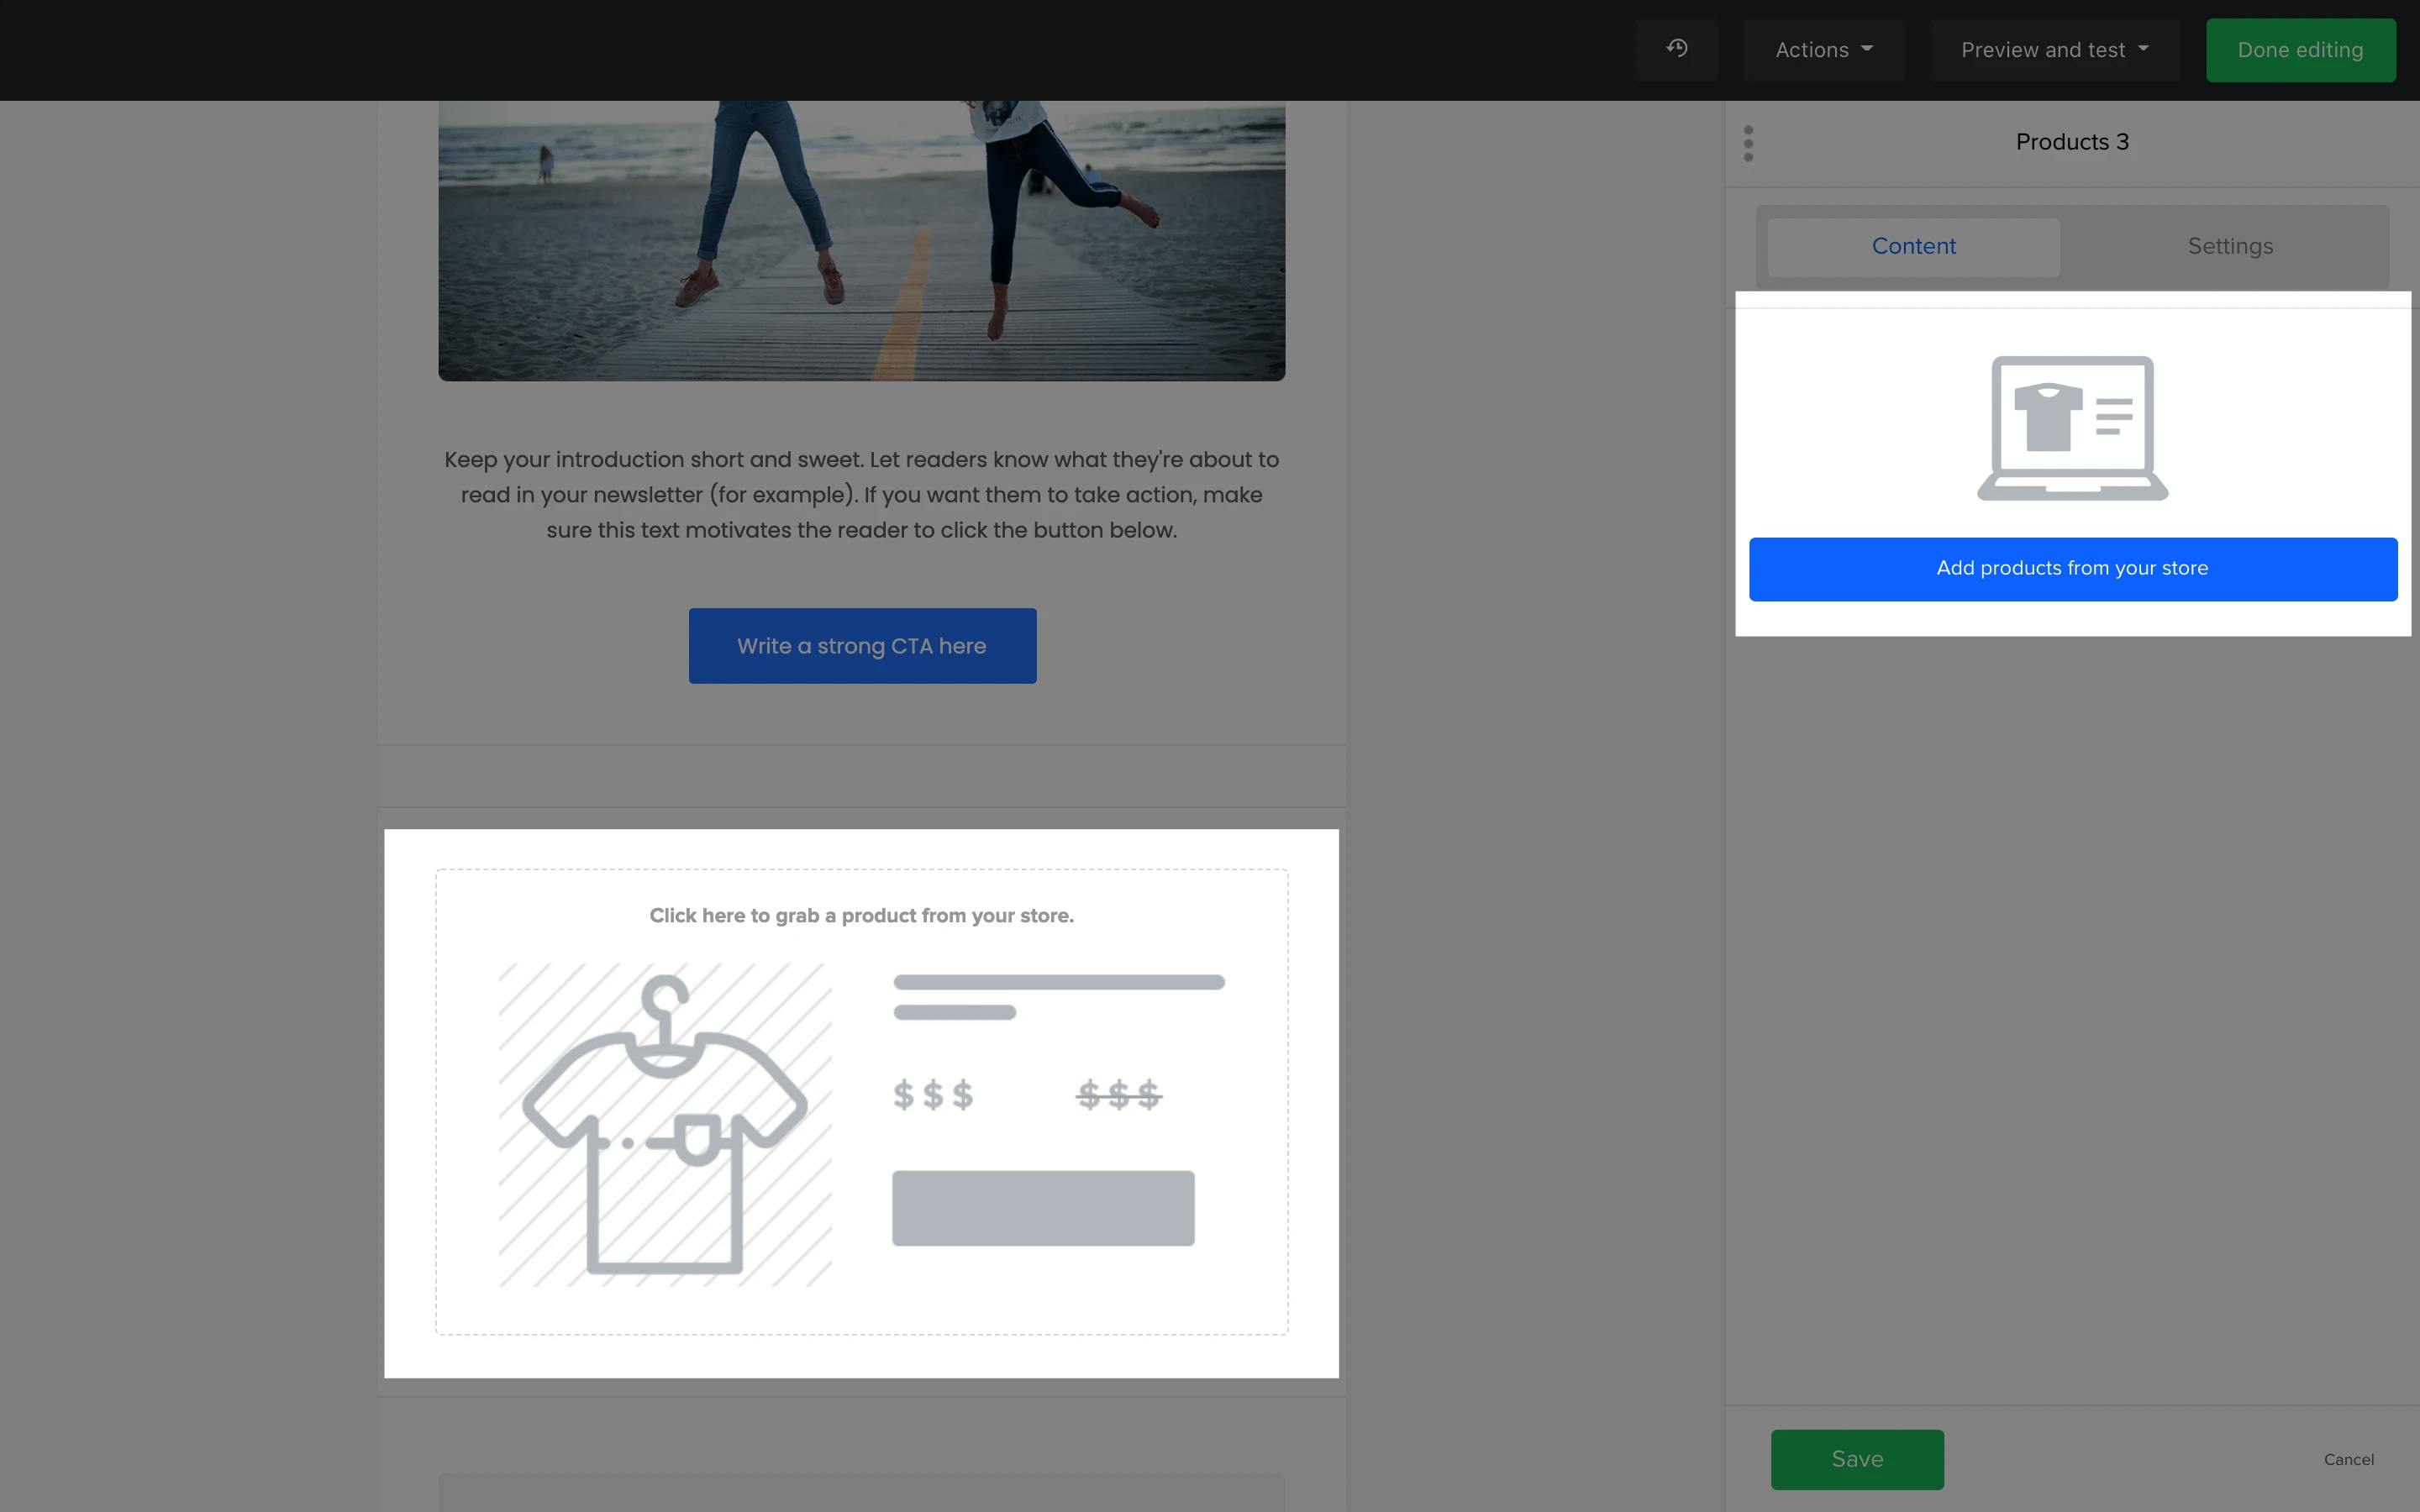The image size is (2420, 1512).
Task: Click the Cancel link
Action: pos(2348,1459)
